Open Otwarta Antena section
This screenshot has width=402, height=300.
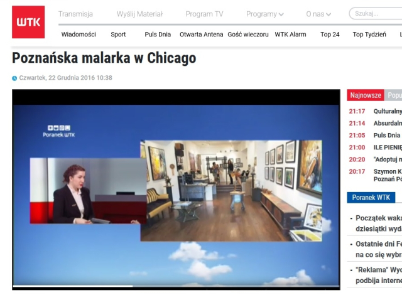click(201, 35)
